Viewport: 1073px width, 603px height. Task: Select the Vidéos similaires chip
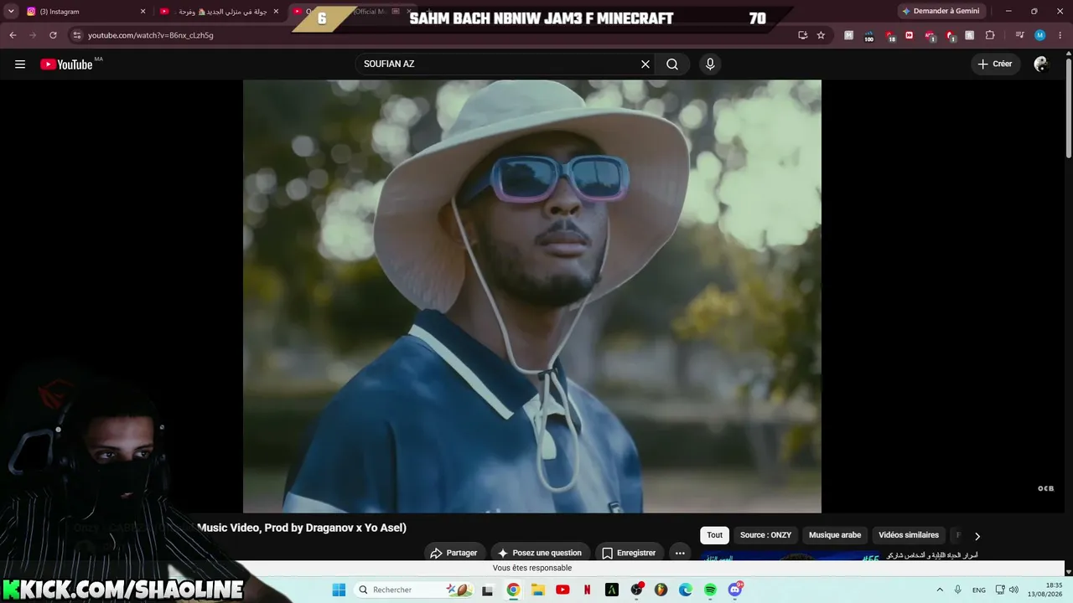point(909,535)
